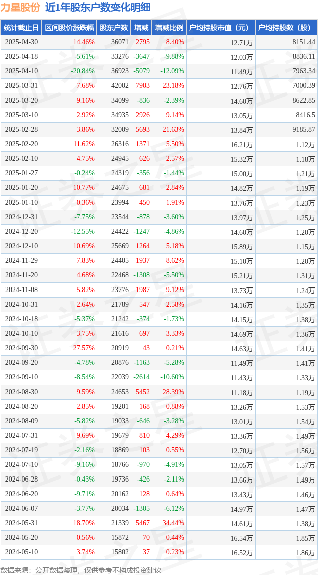Click the 2025-03-31 date row

click(x=159, y=86)
